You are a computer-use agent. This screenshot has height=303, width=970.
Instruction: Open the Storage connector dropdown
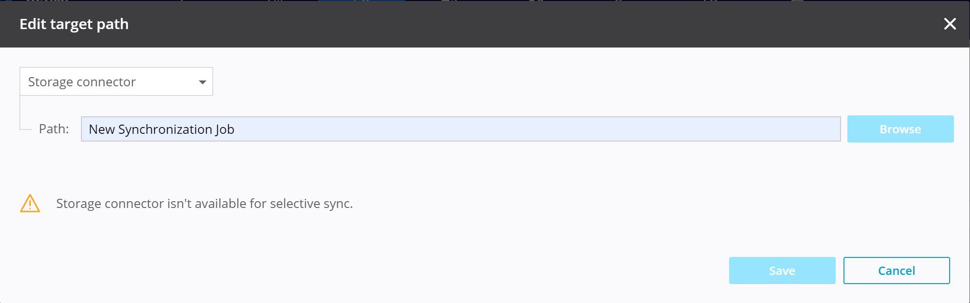point(116,81)
